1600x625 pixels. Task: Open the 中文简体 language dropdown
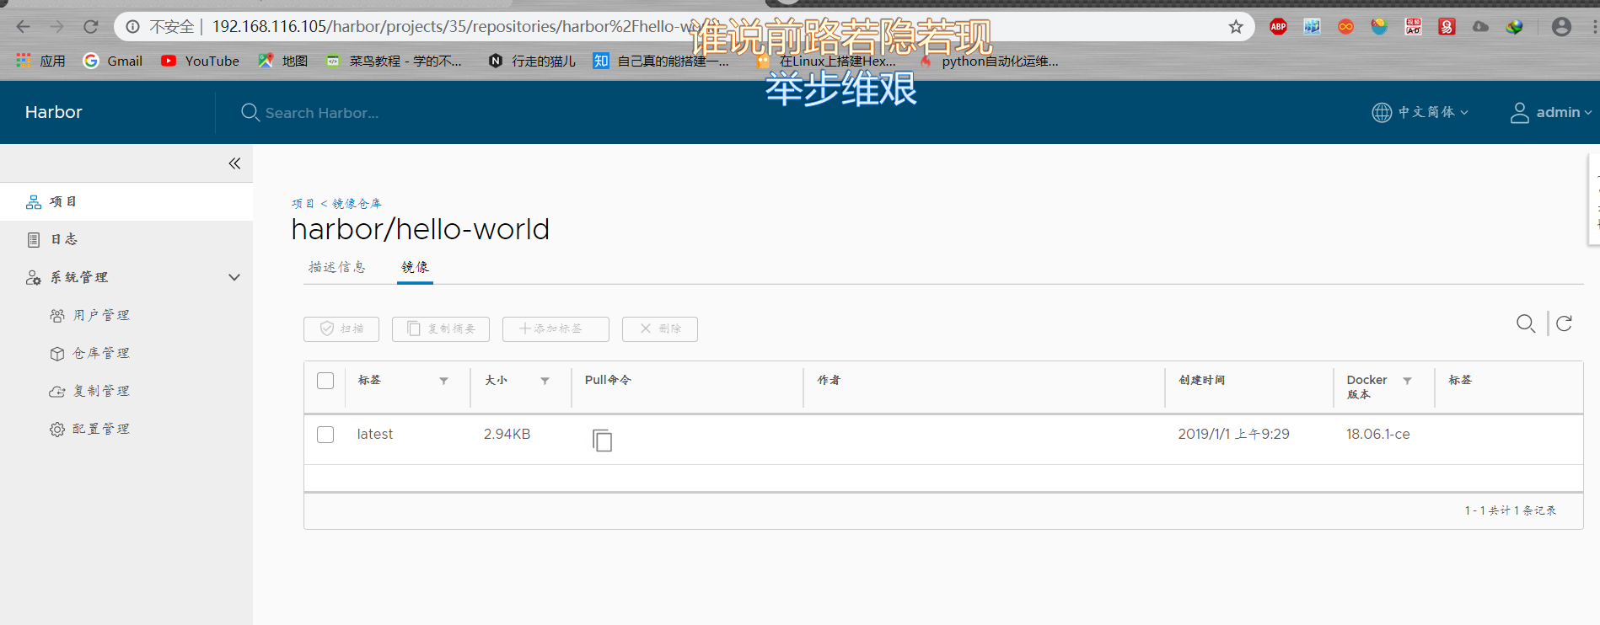click(x=1420, y=112)
